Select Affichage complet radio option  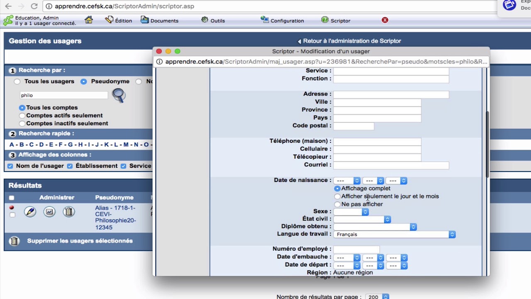click(337, 189)
